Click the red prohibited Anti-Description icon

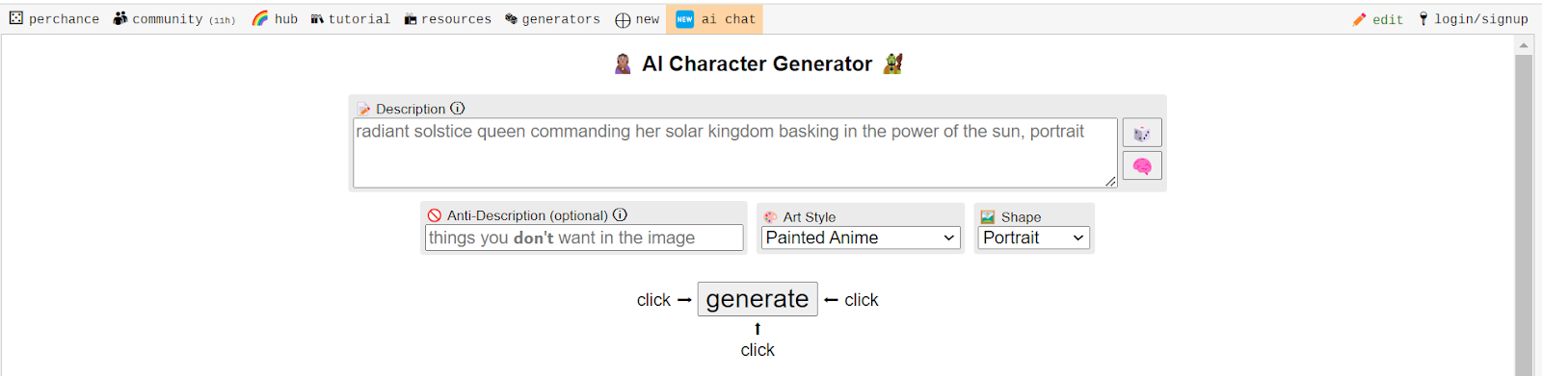coord(435,215)
